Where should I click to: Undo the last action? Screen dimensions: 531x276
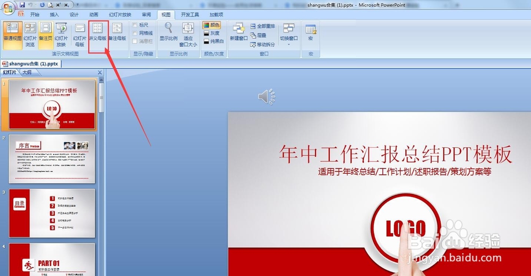pos(31,5)
